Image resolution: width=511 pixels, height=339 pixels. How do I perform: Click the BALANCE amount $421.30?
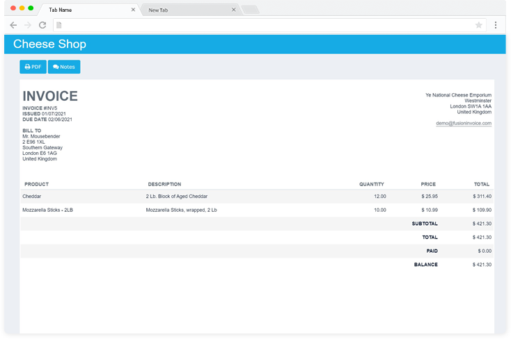[x=482, y=265]
